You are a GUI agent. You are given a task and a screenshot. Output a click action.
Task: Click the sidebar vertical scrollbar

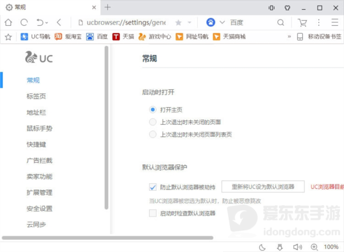coord(107,128)
